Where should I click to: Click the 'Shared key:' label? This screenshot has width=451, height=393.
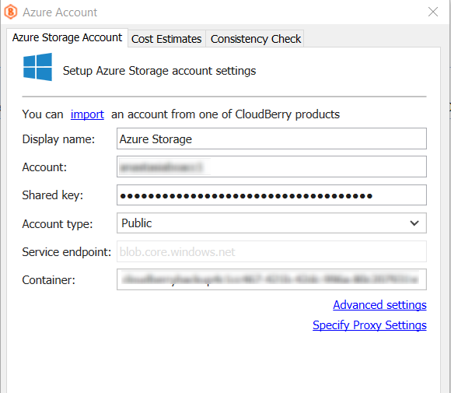(53, 195)
